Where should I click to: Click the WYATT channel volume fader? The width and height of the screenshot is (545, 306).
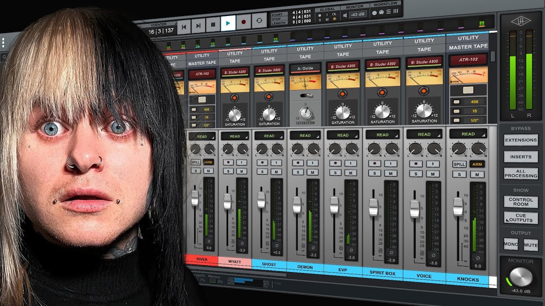(227, 201)
